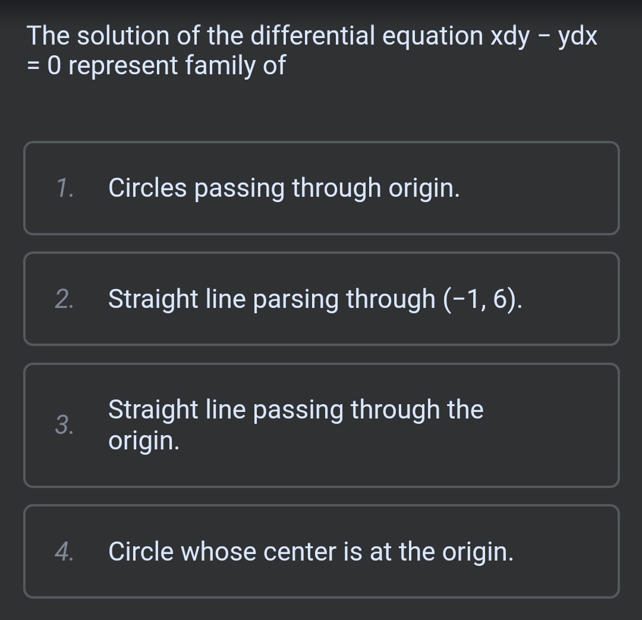Click inside the fourth answer card area
This screenshot has height=620, width=642.
tap(321, 551)
